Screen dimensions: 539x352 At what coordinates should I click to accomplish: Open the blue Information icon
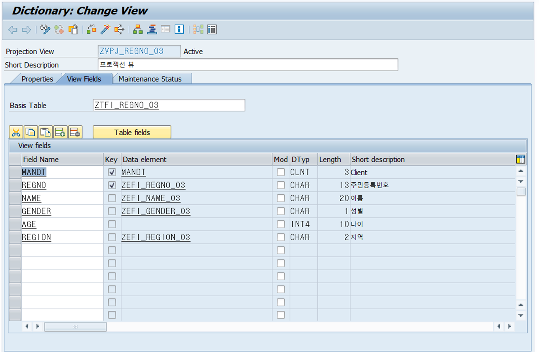pyautogui.click(x=179, y=29)
